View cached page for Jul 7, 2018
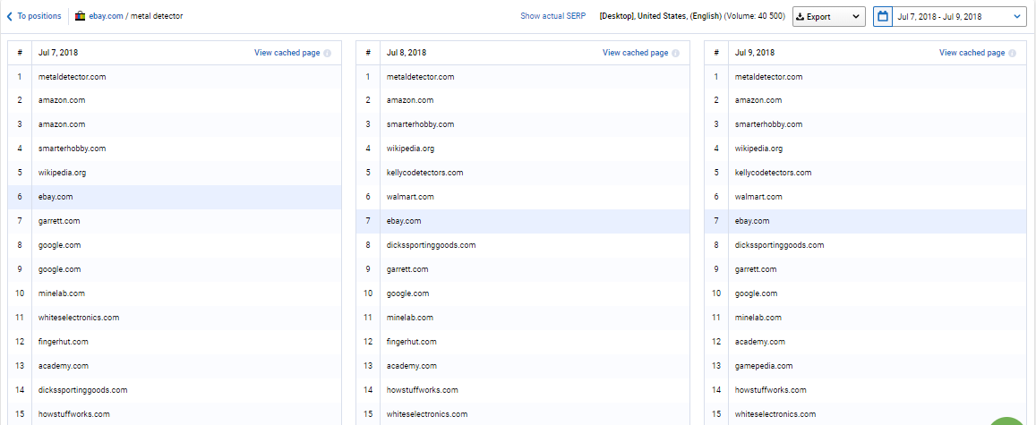The image size is (1036, 425). pos(287,53)
